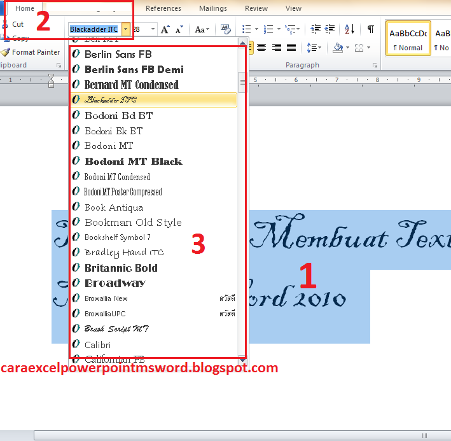Open the Review tab
The width and height of the screenshot is (451, 441).
(256, 8)
